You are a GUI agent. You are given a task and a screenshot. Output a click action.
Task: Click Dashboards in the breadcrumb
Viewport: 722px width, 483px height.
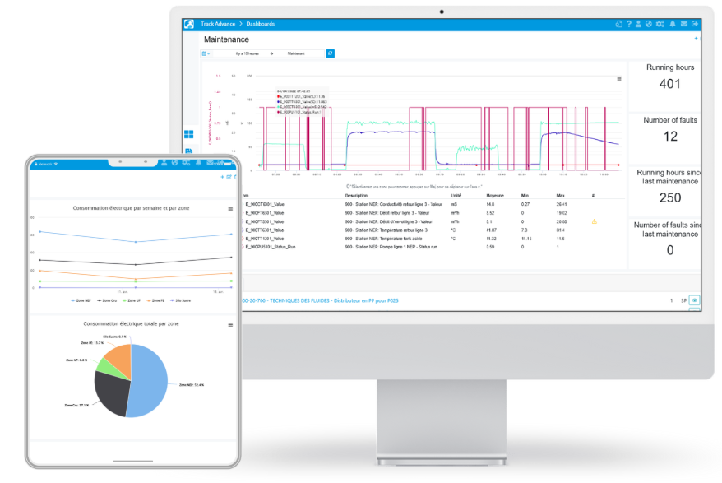pyautogui.click(x=260, y=24)
